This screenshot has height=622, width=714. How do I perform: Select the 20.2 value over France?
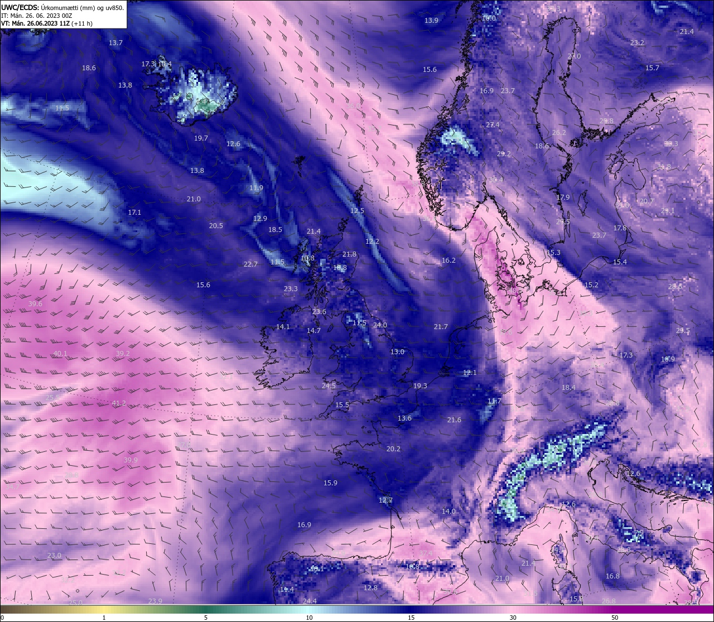pos(393,449)
